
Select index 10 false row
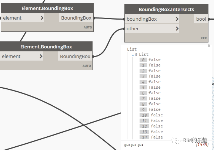(151, 115)
